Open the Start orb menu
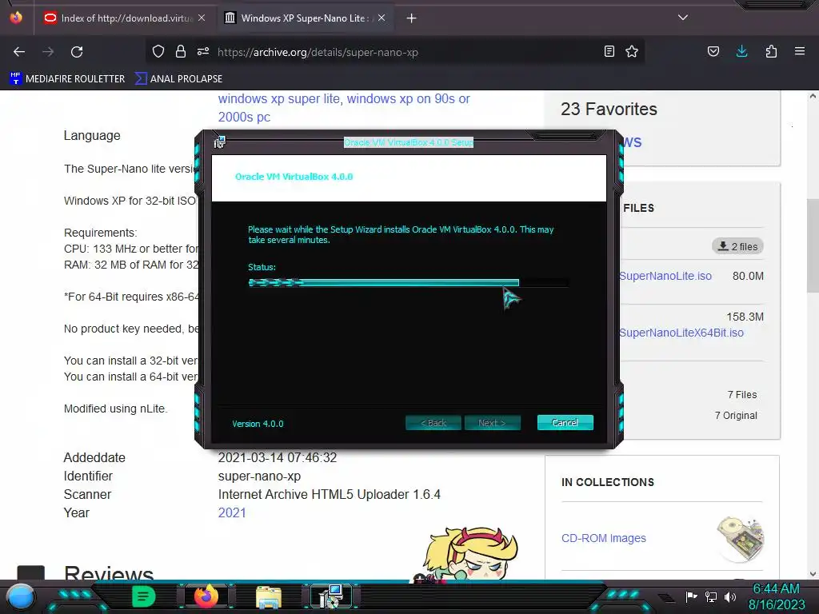 point(21,596)
